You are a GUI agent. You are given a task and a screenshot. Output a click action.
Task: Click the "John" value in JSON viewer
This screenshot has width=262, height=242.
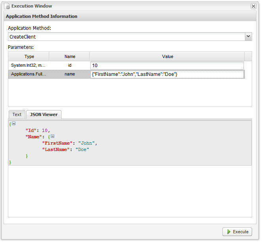[87, 144]
